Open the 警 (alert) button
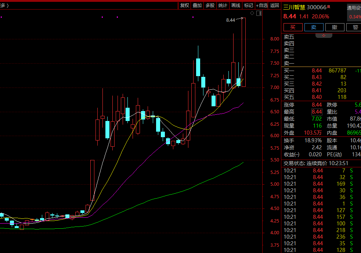The image size is (361, 253). click(355, 27)
